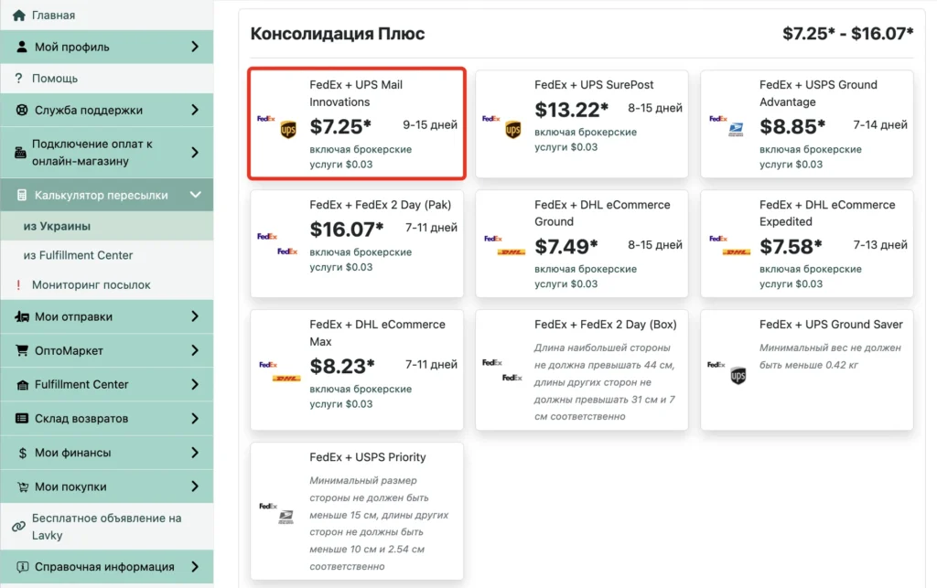This screenshot has width=937, height=588.
Task: Expand Мои покупки with its chevron
Action: point(195,486)
